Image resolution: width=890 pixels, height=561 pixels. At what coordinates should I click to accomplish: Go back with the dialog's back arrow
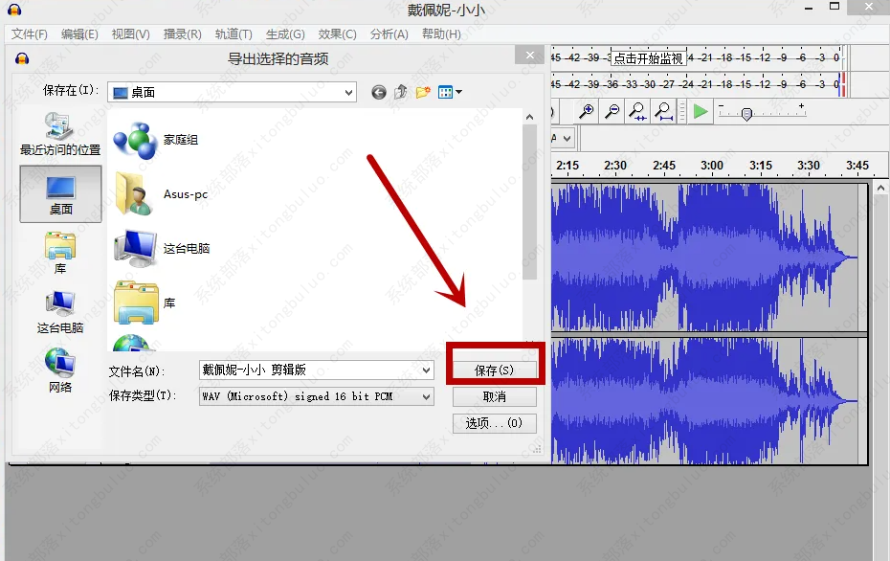pos(379,92)
